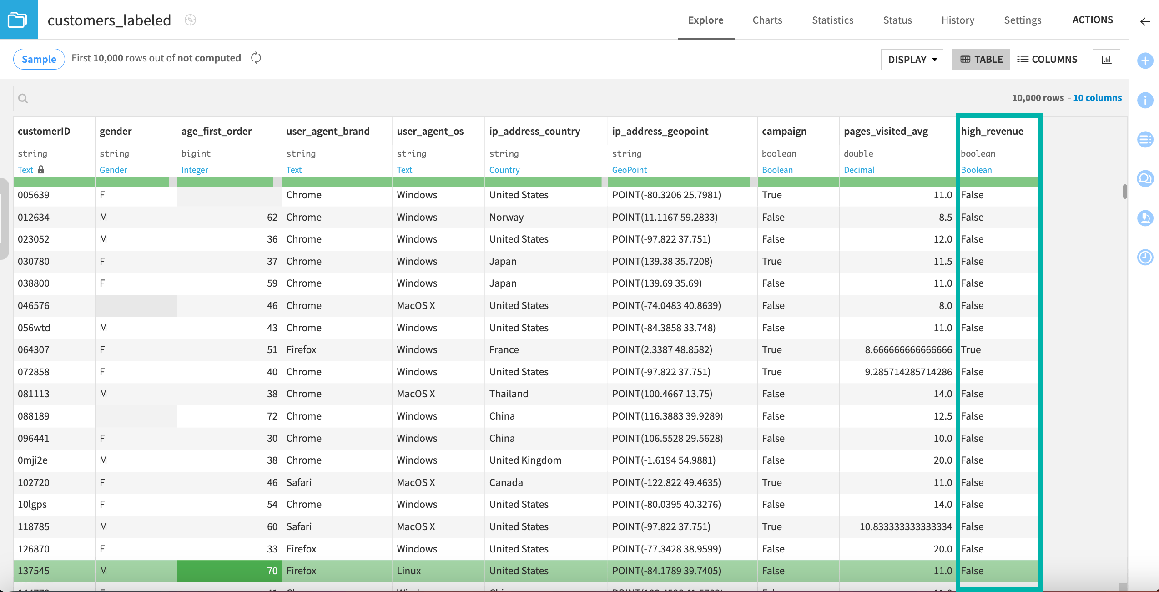Refresh the sample using circular arrow icon
Viewport: 1159px width, 592px height.
tap(256, 58)
